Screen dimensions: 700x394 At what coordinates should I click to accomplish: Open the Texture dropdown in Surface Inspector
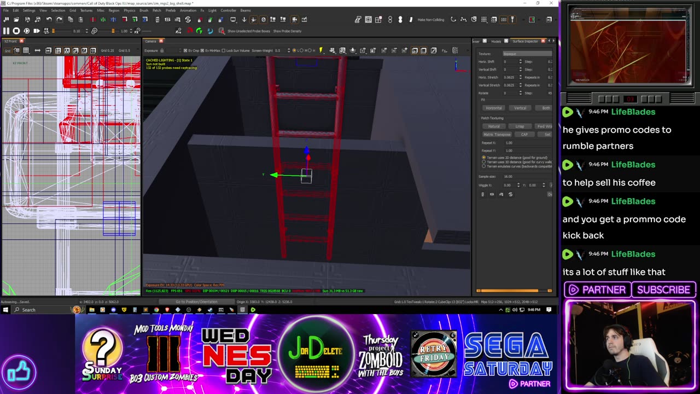pyautogui.click(x=527, y=54)
